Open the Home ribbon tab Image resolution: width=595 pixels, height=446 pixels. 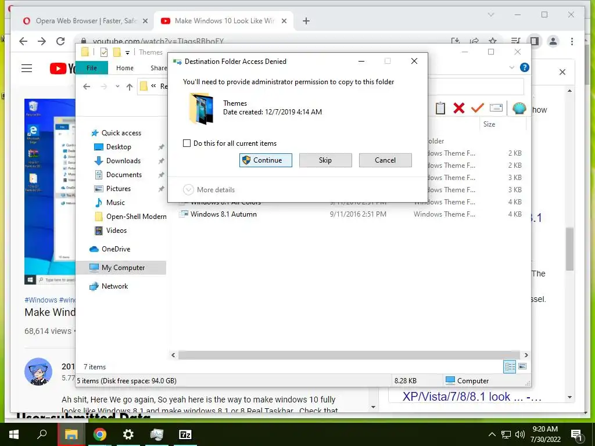click(x=125, y=68)
